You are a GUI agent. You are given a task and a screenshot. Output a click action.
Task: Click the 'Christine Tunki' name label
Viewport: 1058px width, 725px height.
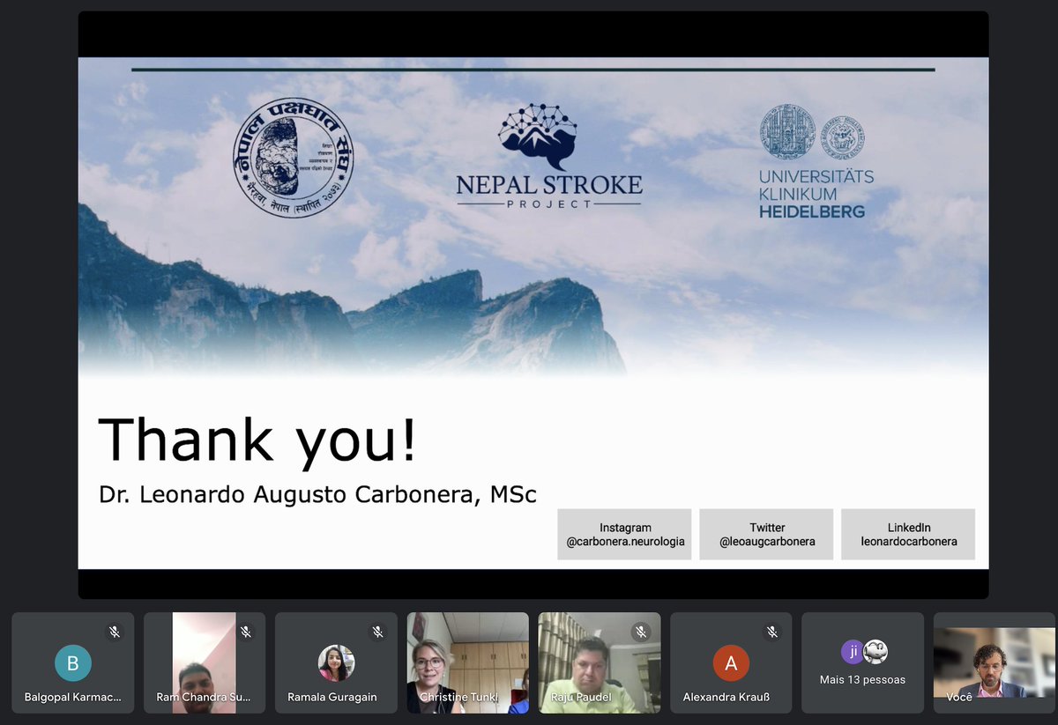459,697
